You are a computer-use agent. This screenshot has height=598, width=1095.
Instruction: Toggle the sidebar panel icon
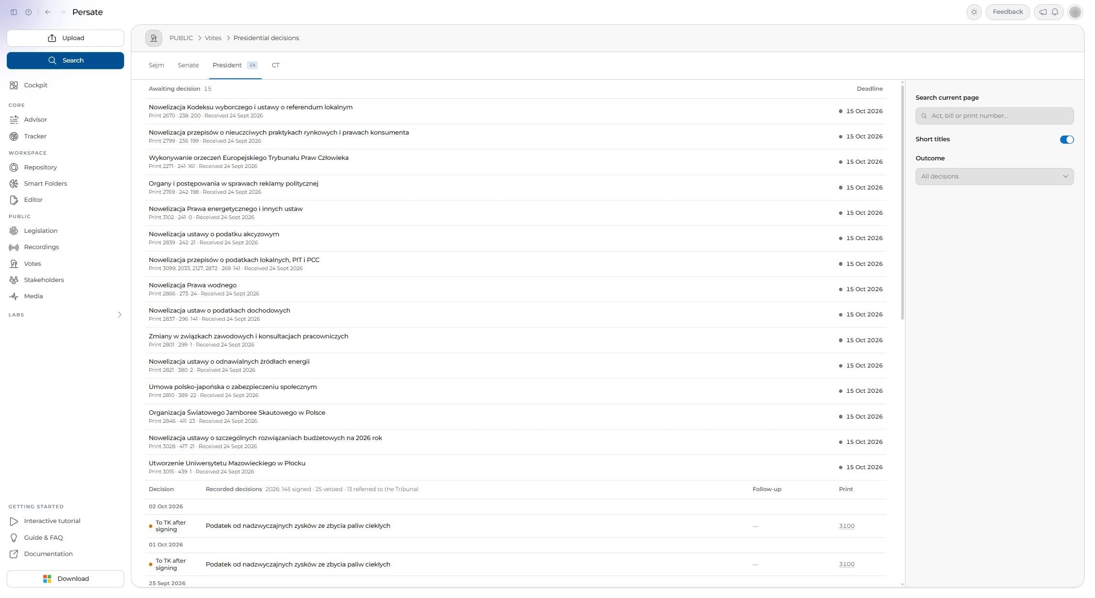(x=13, y=12)
